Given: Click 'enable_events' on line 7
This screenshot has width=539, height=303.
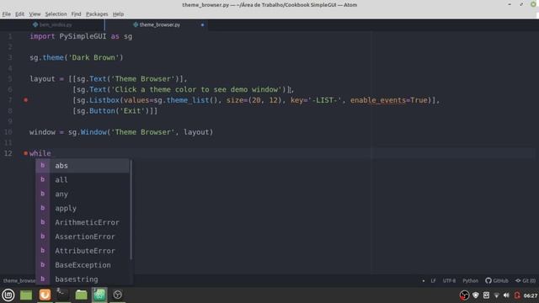Looking at the screenshot, I should pos(378,100).
